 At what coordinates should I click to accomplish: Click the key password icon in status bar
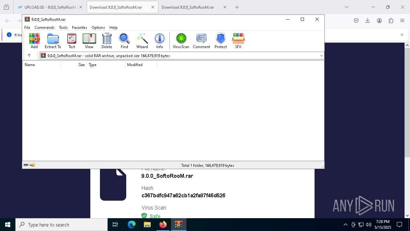pyautogui.click(x=32, y=165)
